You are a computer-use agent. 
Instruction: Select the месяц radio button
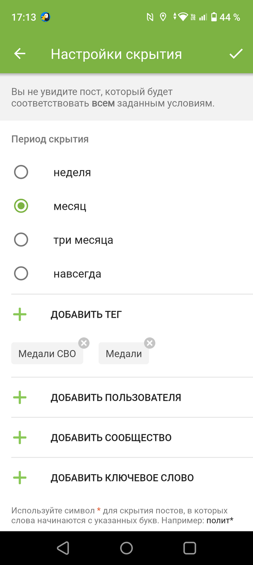pos(21,206)
